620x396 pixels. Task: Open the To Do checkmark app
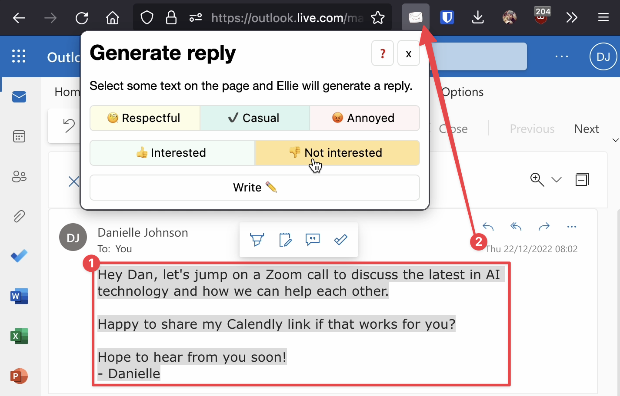click(19, 256)
